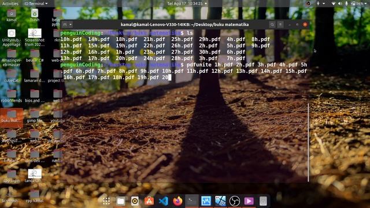Viewport: 370px width, 208px height.
Task: Open the belajar C# folder
Action: click(35, 55)
